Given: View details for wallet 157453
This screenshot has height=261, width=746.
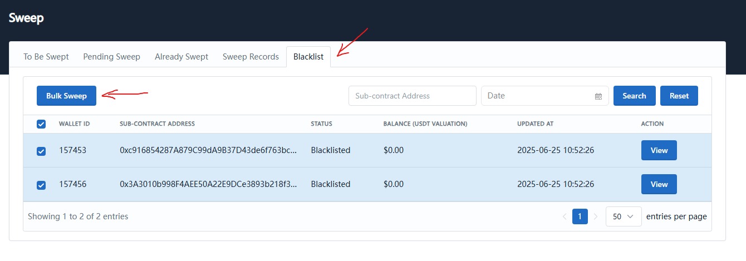Looking at the screenshot, I should tap(659, 150).
